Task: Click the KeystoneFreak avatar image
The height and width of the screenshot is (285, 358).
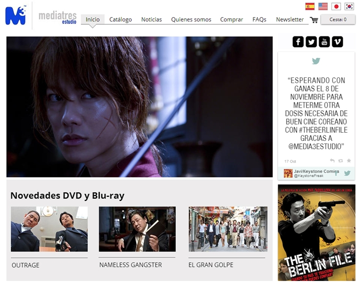Action: click(288, 173)
